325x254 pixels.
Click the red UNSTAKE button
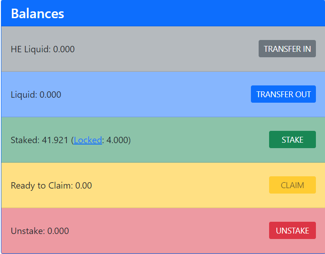pos(292,230)
